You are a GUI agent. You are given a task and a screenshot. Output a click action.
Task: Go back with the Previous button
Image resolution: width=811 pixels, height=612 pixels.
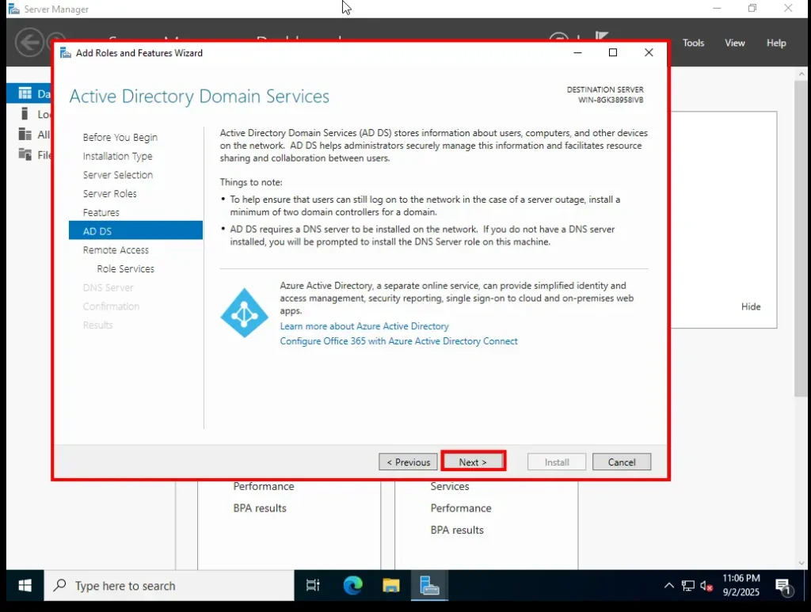[408, 462]
